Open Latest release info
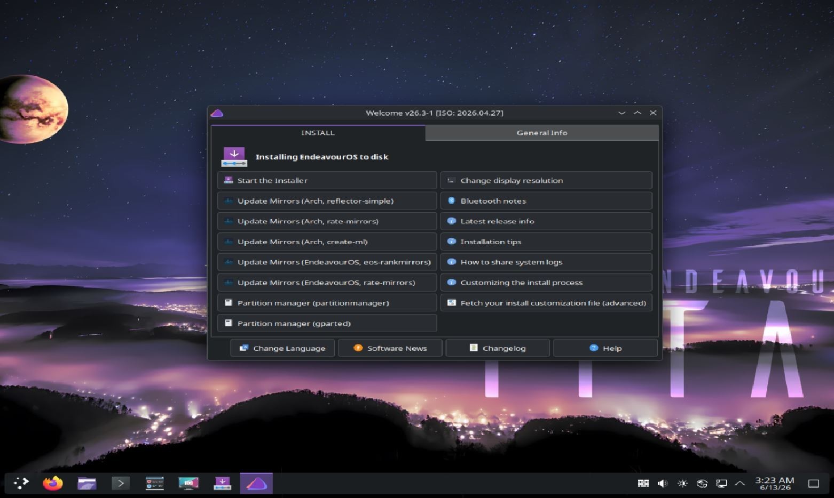The image size is (834, 498). tap(546, 221)
